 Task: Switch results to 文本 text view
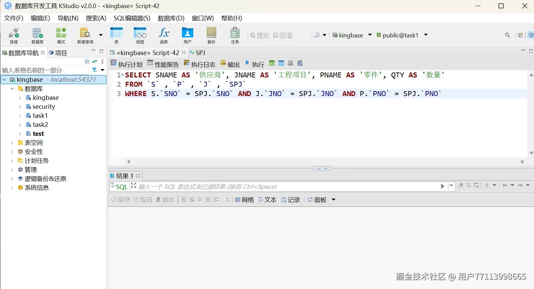click(268, 200)
